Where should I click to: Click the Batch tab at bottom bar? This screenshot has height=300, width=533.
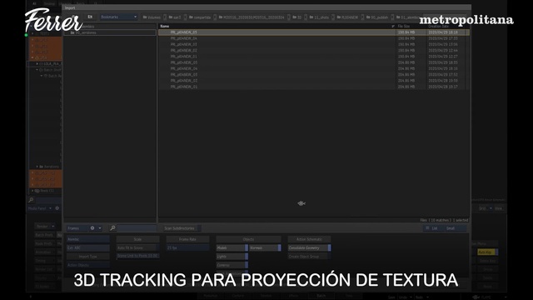click(321, 296)
